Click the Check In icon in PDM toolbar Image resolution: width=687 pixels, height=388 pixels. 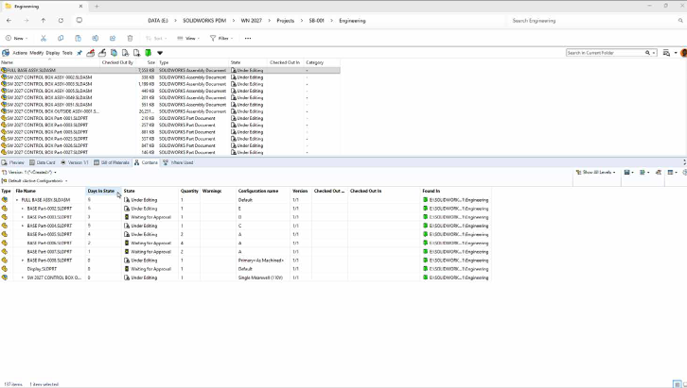[x=102, y=53]
